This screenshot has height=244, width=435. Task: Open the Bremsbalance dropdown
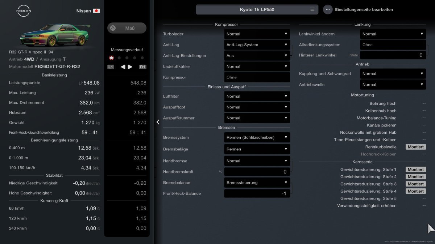click(257, 183)
